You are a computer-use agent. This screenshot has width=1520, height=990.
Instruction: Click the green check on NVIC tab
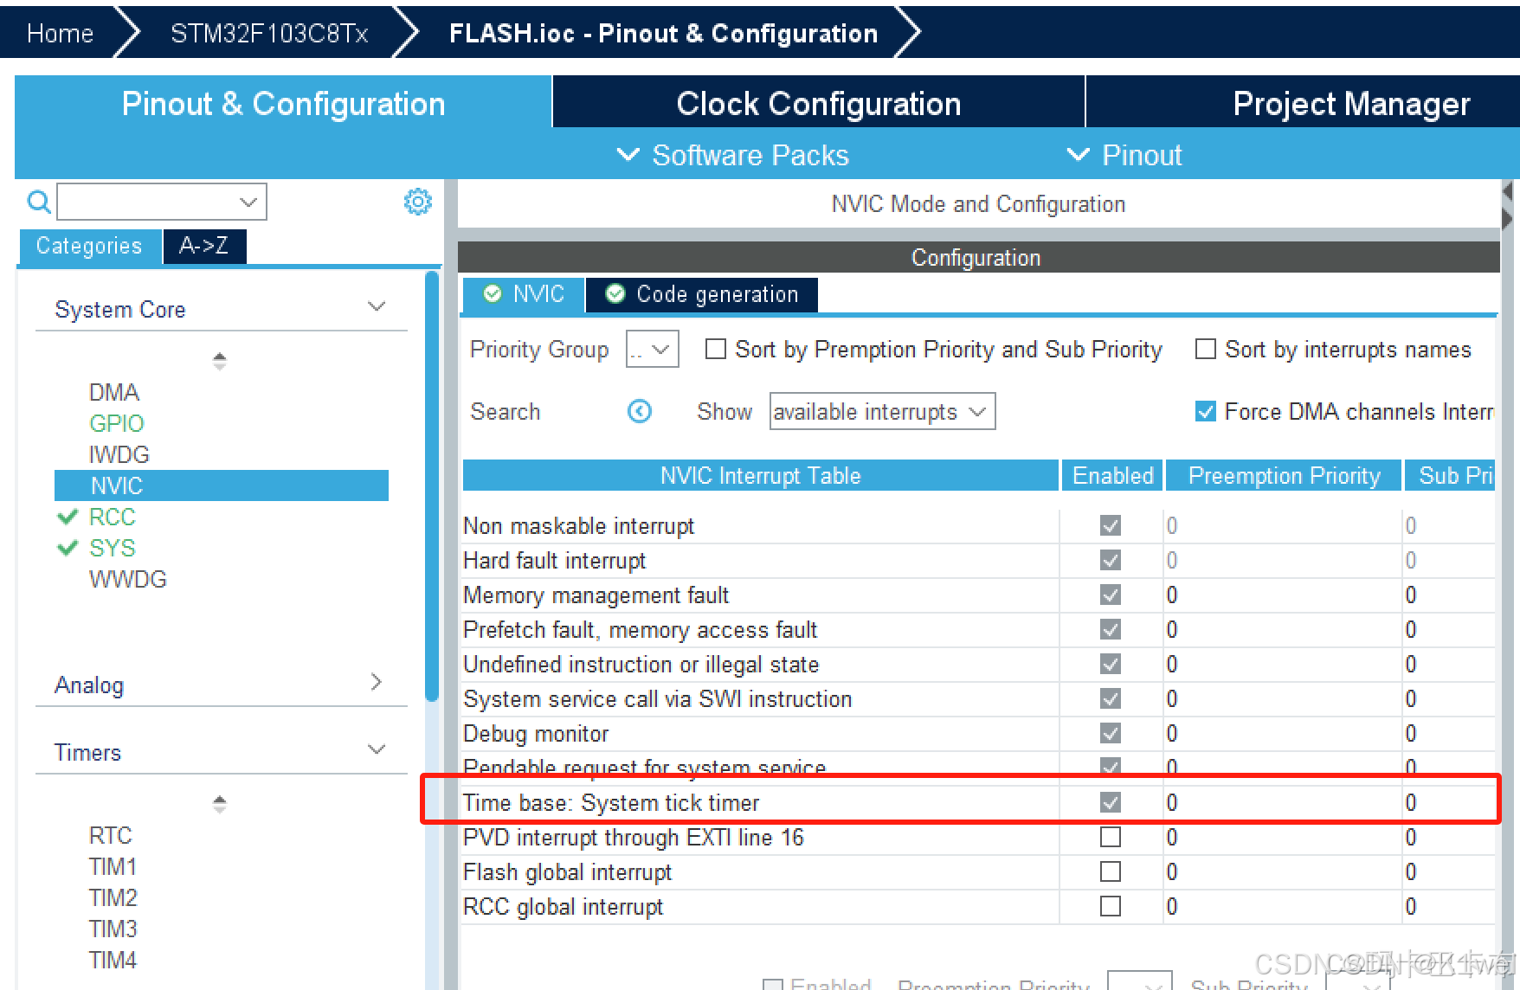click(x=493, y=294)
